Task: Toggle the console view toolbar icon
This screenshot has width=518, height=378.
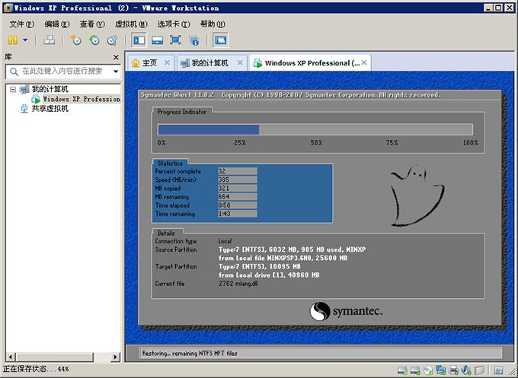Action: (x=220, y=40)
